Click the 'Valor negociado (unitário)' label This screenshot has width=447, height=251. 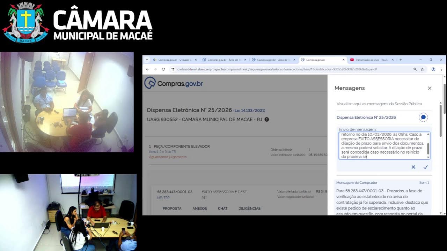(295, 197)
